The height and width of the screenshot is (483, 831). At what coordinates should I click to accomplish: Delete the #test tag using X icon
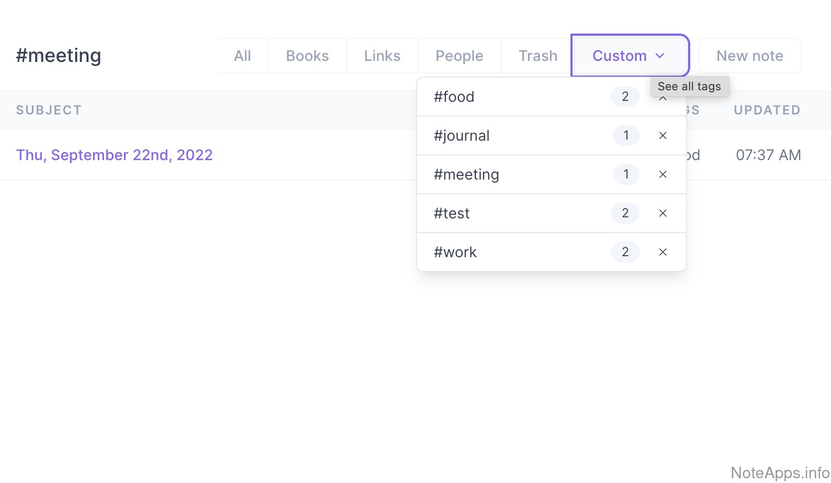662,213
